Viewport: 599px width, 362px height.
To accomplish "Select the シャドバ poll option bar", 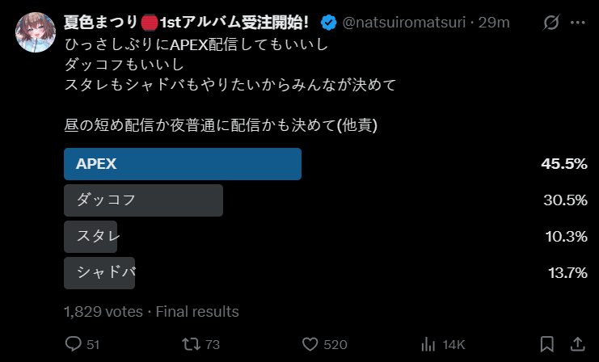I will tap(99, 272).
